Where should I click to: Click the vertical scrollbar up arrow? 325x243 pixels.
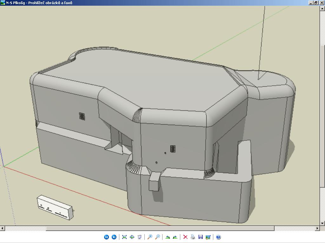pyautogui.click(x=322, y=8)
